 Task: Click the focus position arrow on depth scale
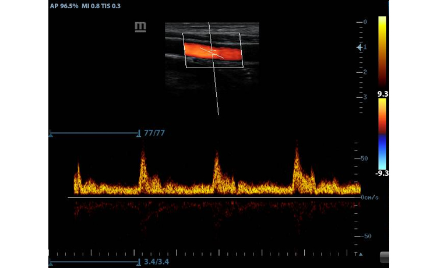(360, 48)
